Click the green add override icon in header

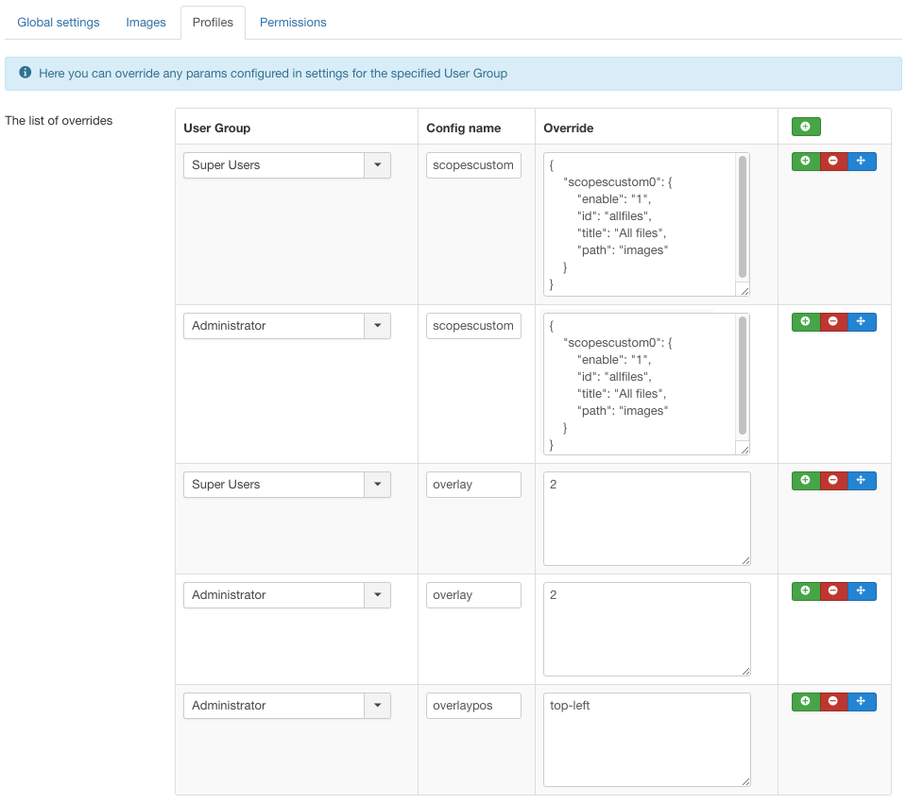[x=805, y=126]
